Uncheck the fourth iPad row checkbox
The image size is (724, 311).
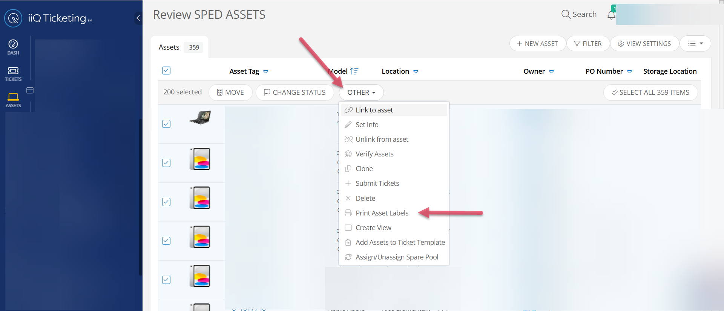click(x=166, y=280)
